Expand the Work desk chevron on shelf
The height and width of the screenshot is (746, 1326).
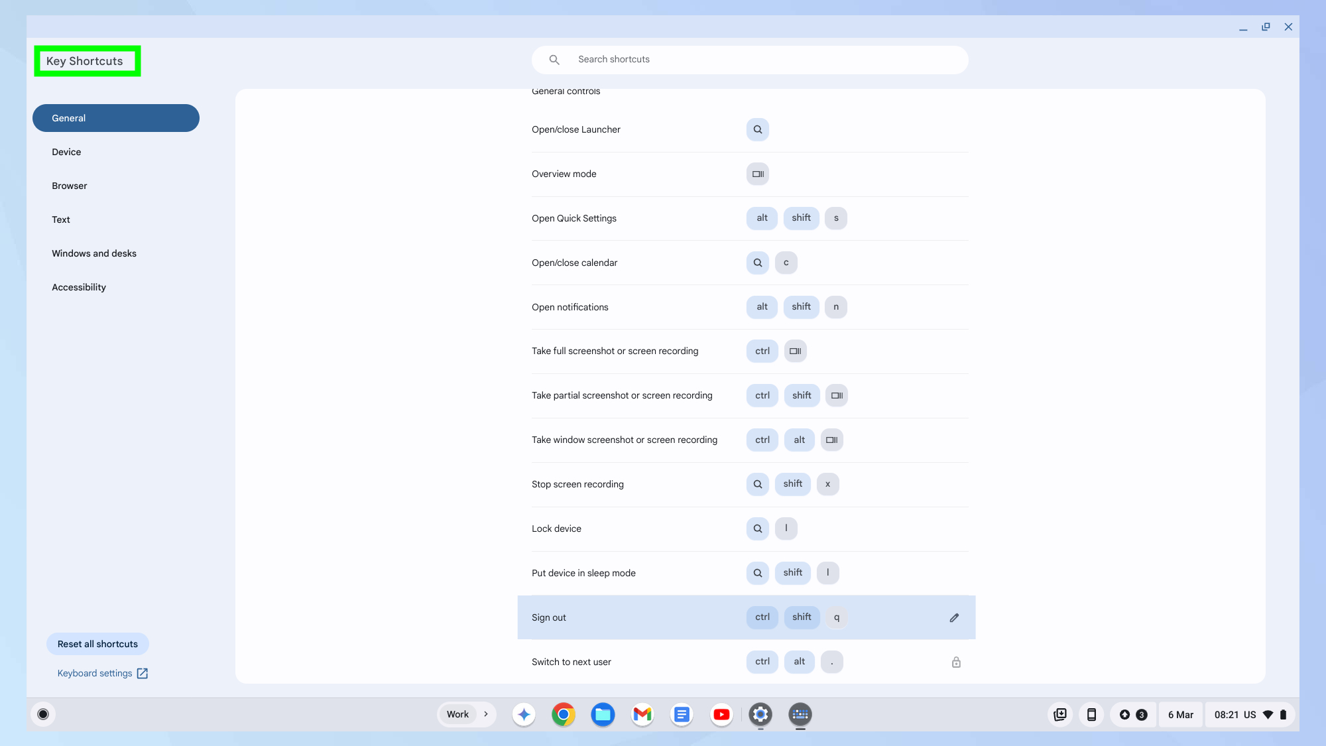486,714
